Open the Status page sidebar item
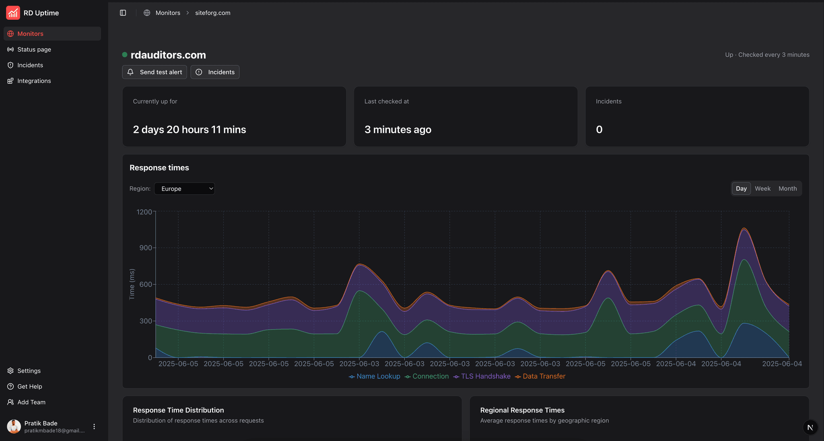 pyautogui.click(x=34, y=49)
